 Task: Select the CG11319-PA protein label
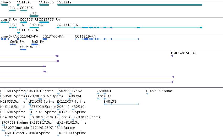85,36
